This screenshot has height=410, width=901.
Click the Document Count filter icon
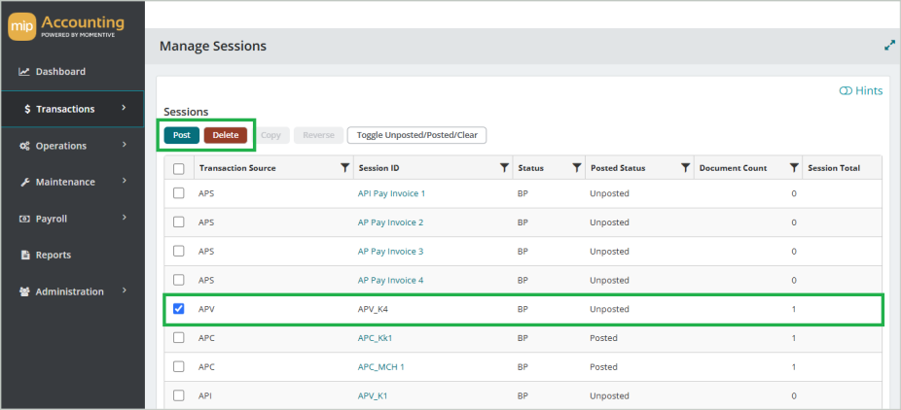click(794, 168)
